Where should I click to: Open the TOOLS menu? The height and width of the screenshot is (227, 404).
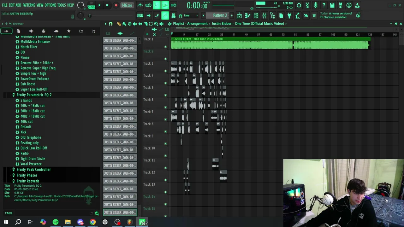tap(62, 5)
